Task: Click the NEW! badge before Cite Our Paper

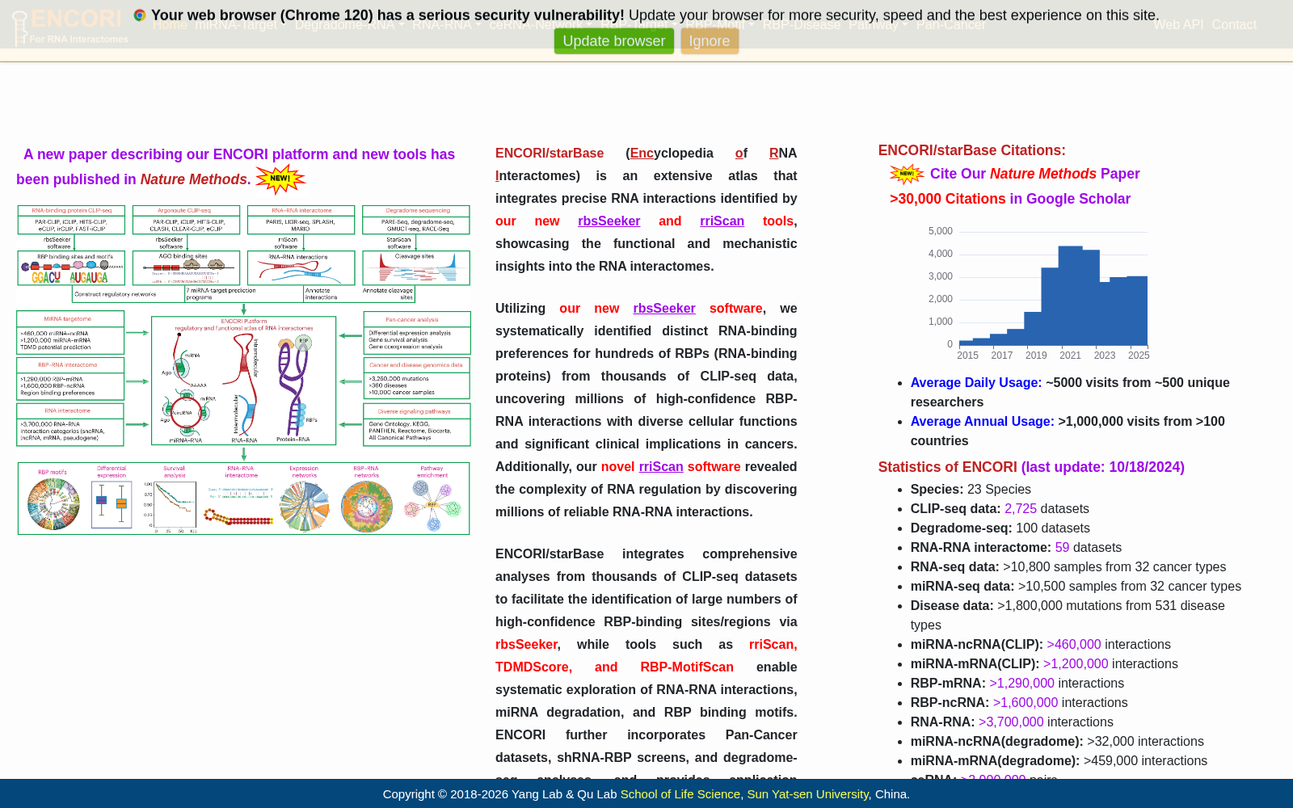Action: pyautogui.click(x=907, y=174)
